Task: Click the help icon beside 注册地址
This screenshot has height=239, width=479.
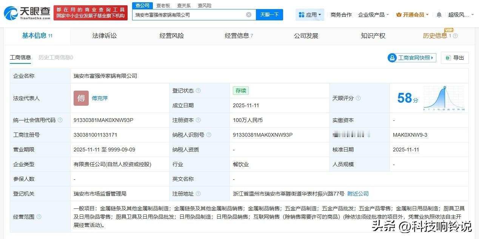Action: 199,194
